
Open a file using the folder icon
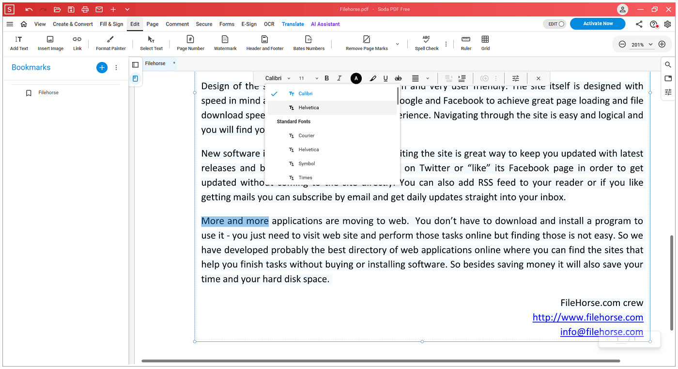(57, 10)
